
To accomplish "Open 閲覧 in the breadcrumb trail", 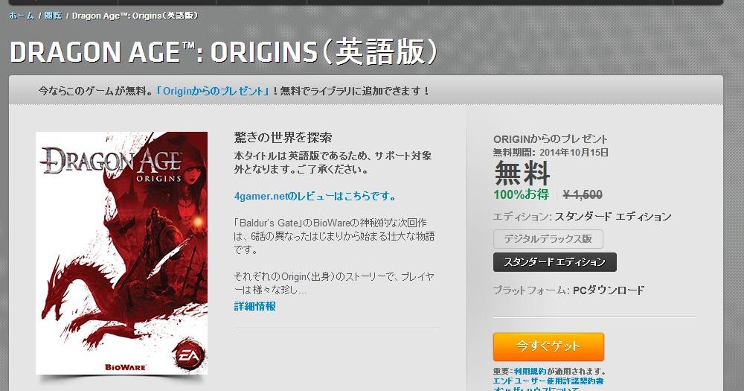I will point(53,16).
